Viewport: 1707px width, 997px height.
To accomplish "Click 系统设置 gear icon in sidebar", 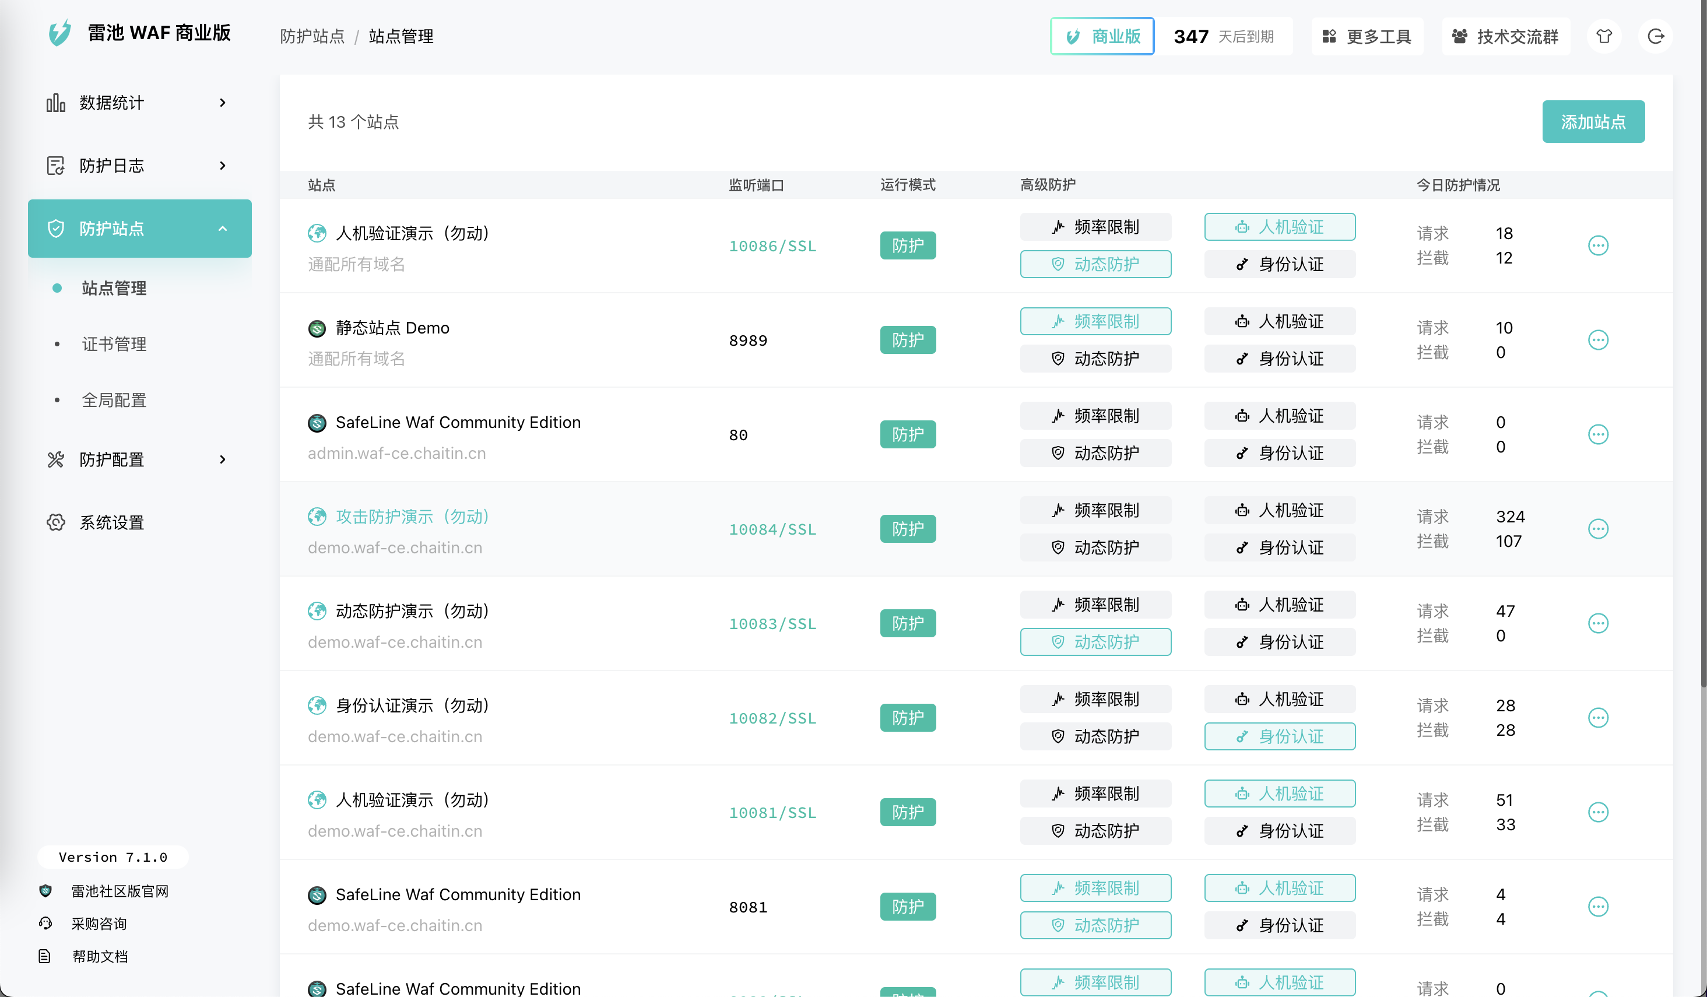I will (55, 522).
